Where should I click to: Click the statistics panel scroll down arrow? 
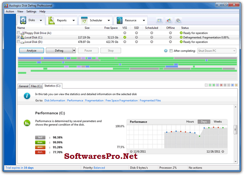tap(235, 162)
